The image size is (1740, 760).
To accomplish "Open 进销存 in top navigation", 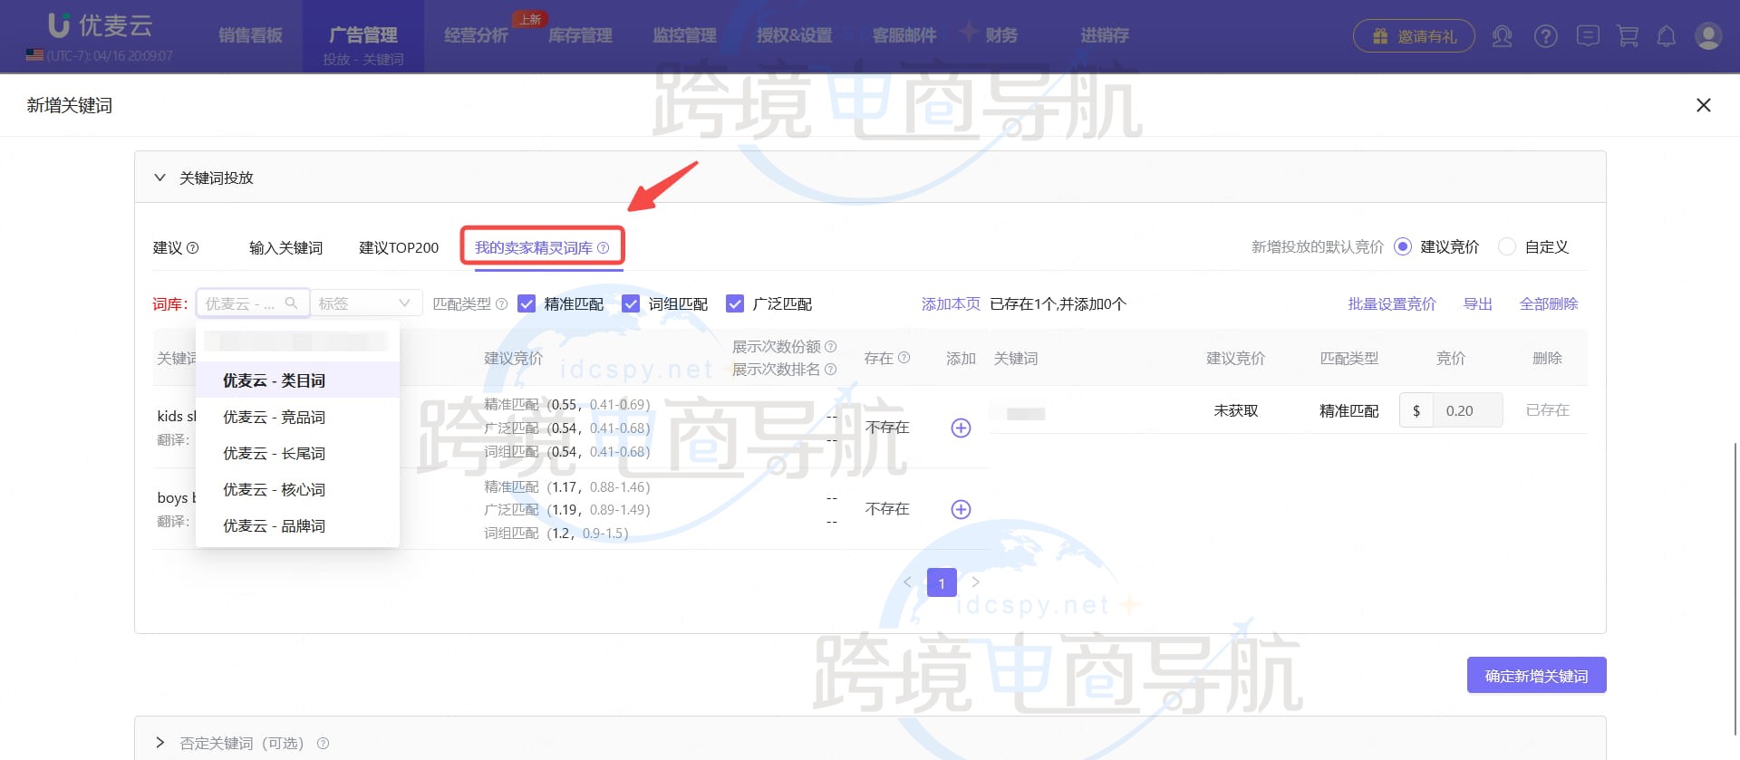I will click(1104, 35).
